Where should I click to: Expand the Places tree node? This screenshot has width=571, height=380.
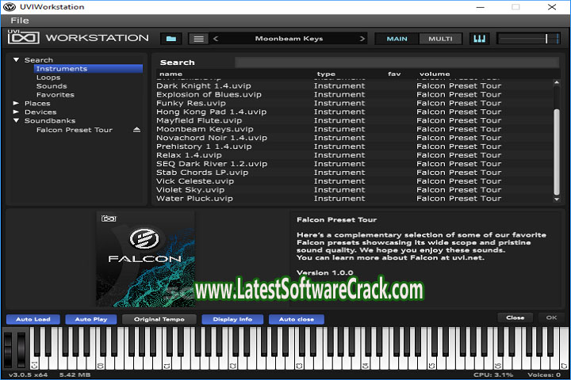pos(17,103)
